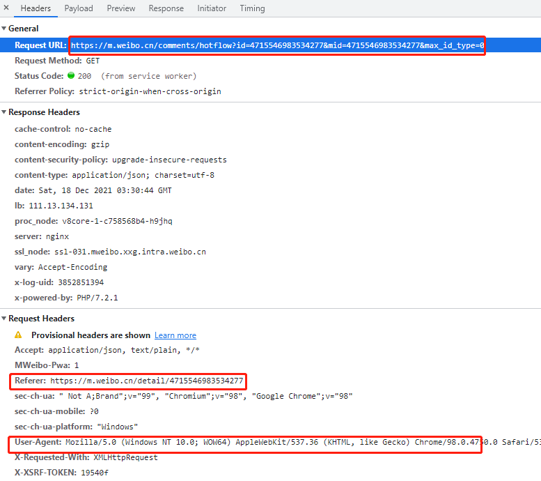This screenshot has width=541, height=481.
Task: Select the Request URL value
Action: pyautogui.click(x=277, y=45)
